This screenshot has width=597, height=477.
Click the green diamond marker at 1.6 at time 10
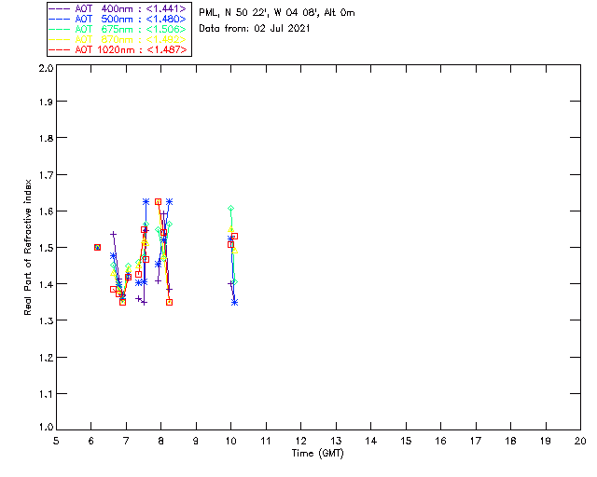click(x=230, y=208)
